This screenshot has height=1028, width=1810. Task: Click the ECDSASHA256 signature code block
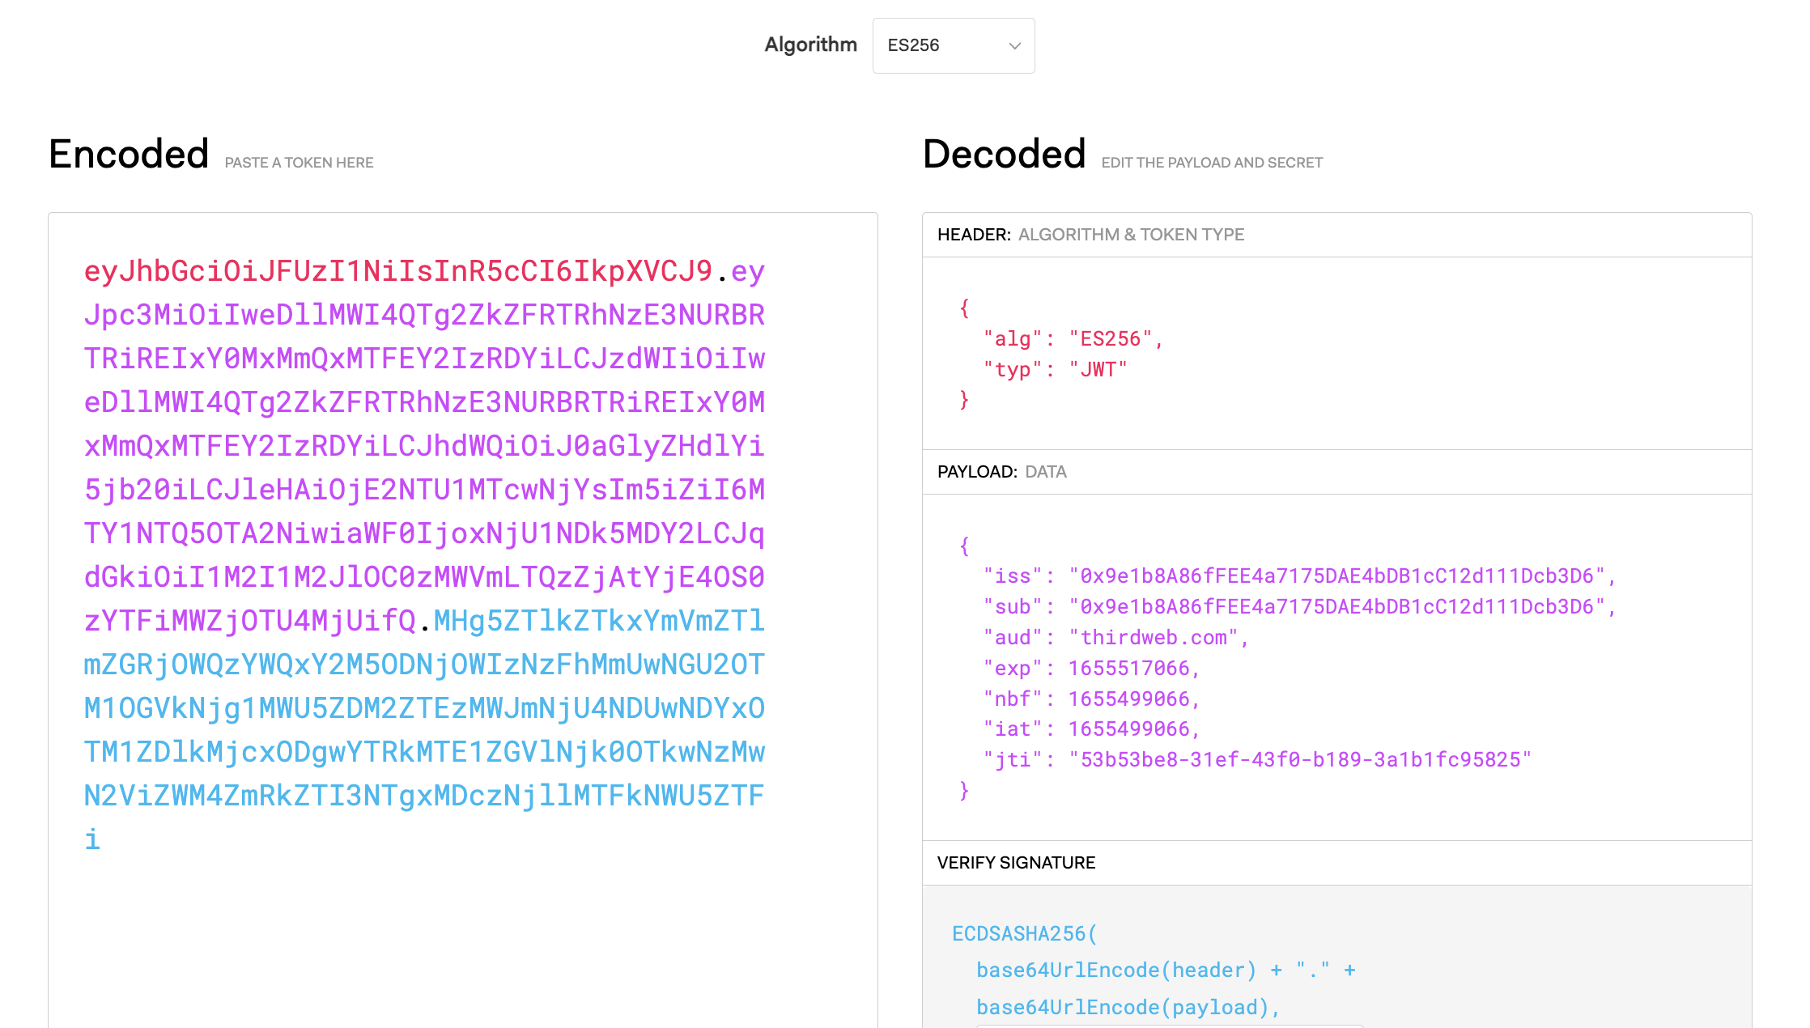(1023, 932)
